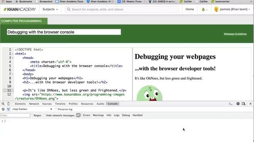The width and height of the screenshot is (254, 142).
Task: Open the CS: Weekly Pulse bookmark
Action: (x=131, y=1)
